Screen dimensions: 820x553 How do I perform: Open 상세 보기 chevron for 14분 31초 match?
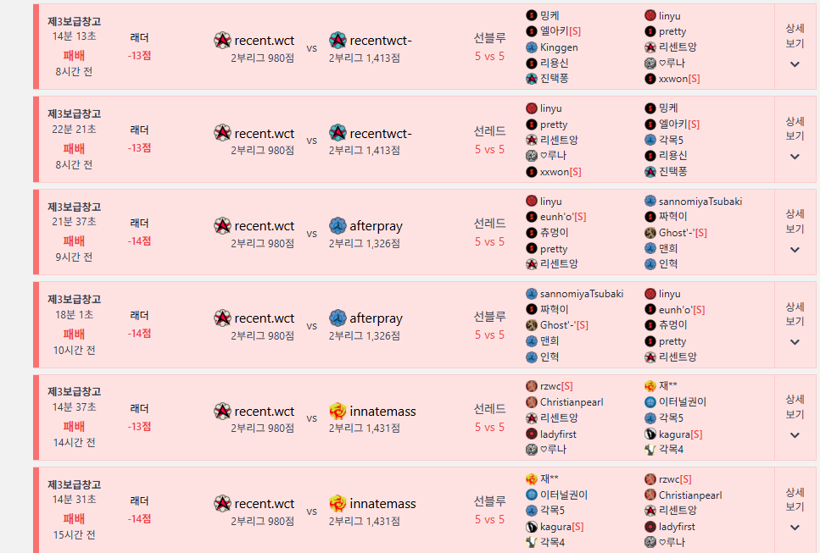795,527
